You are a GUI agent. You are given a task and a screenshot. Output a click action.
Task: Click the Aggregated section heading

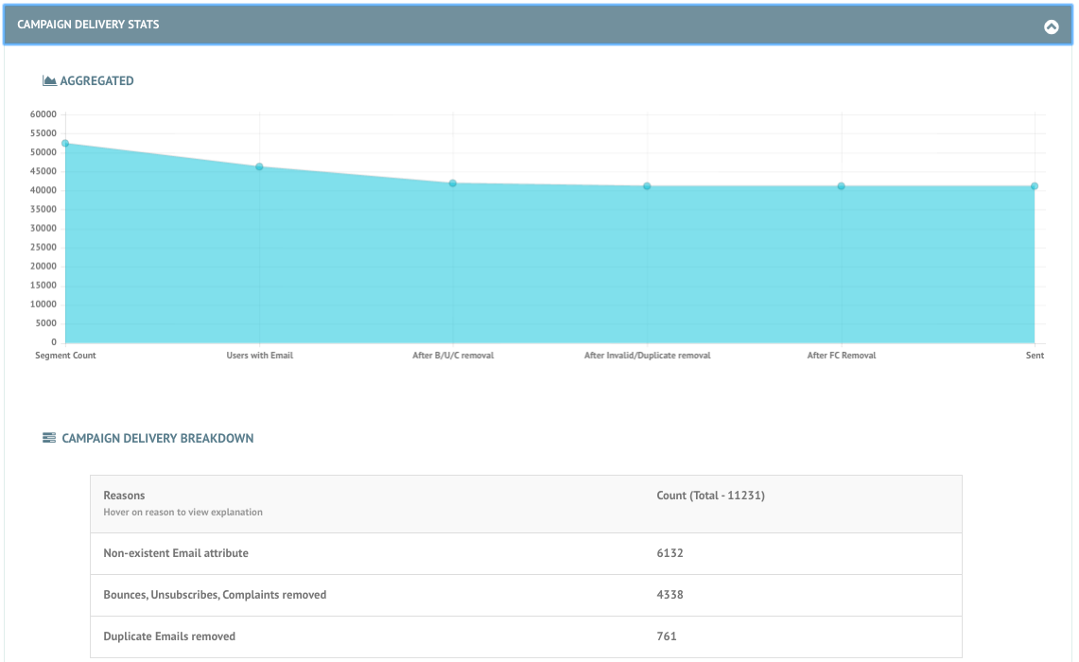(x=97, y=80)
